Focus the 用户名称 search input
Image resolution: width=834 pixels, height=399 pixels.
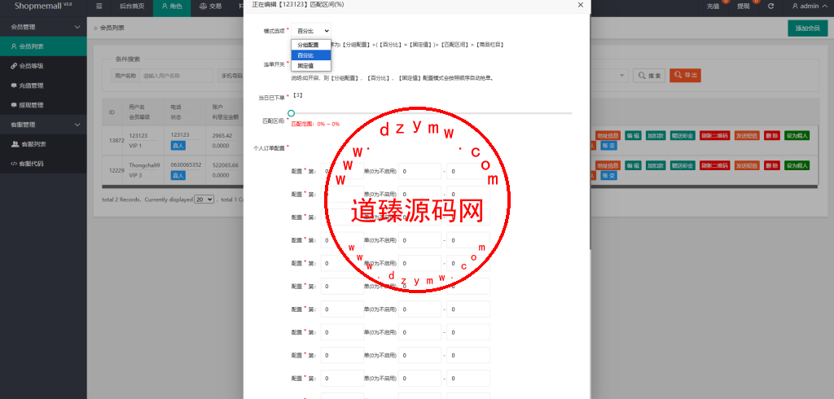(176, 76)
